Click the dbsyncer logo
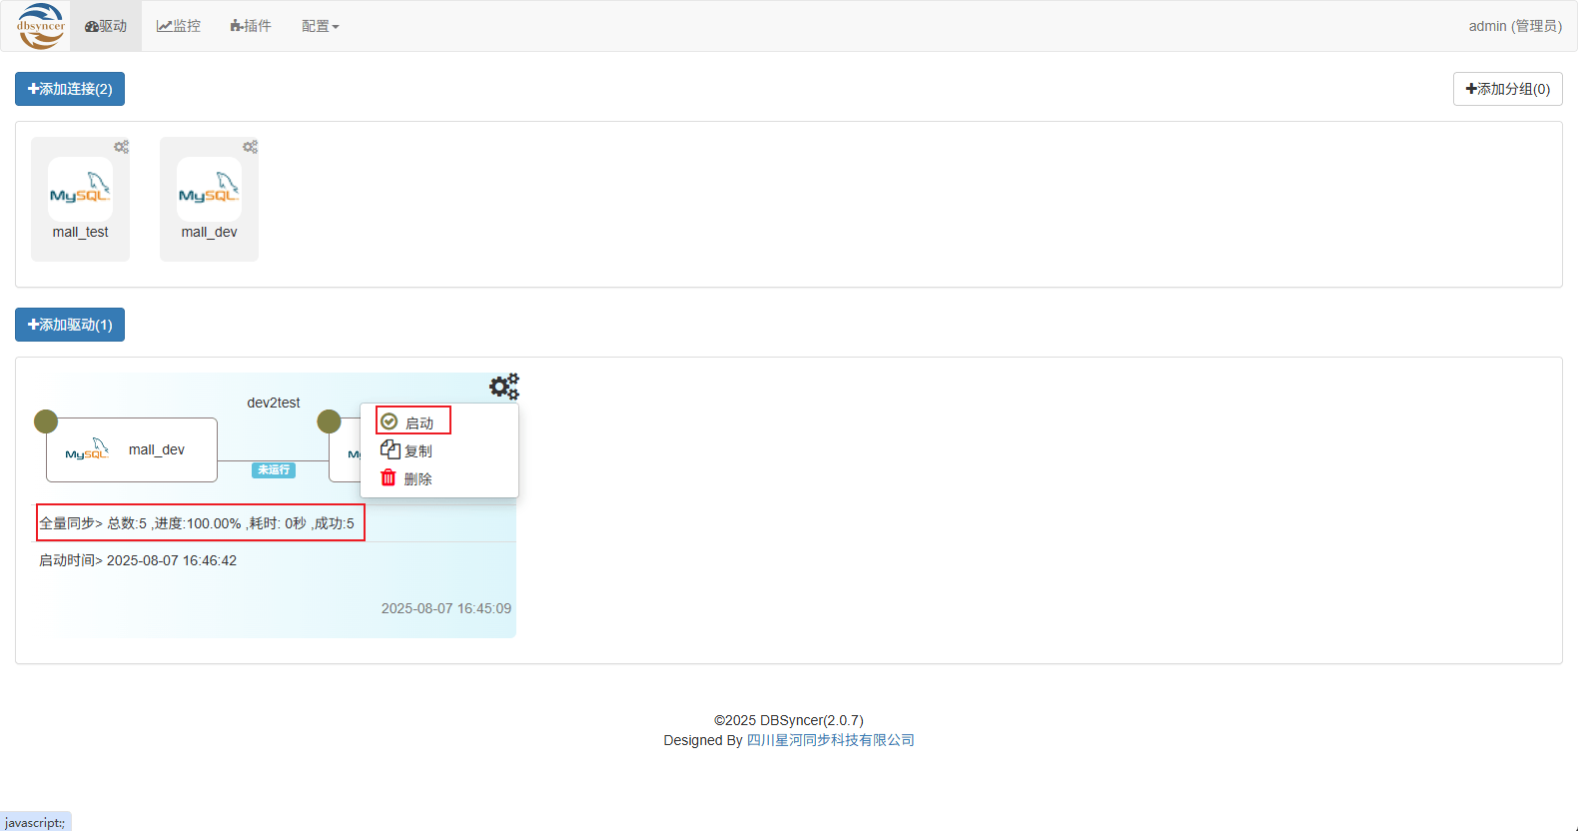This screenshot has width=1578, height=831. tap(41, 26)
